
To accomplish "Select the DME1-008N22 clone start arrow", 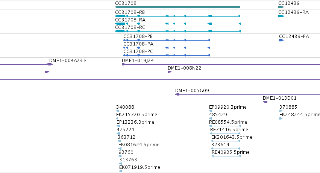I will click(x=169, y=72).
